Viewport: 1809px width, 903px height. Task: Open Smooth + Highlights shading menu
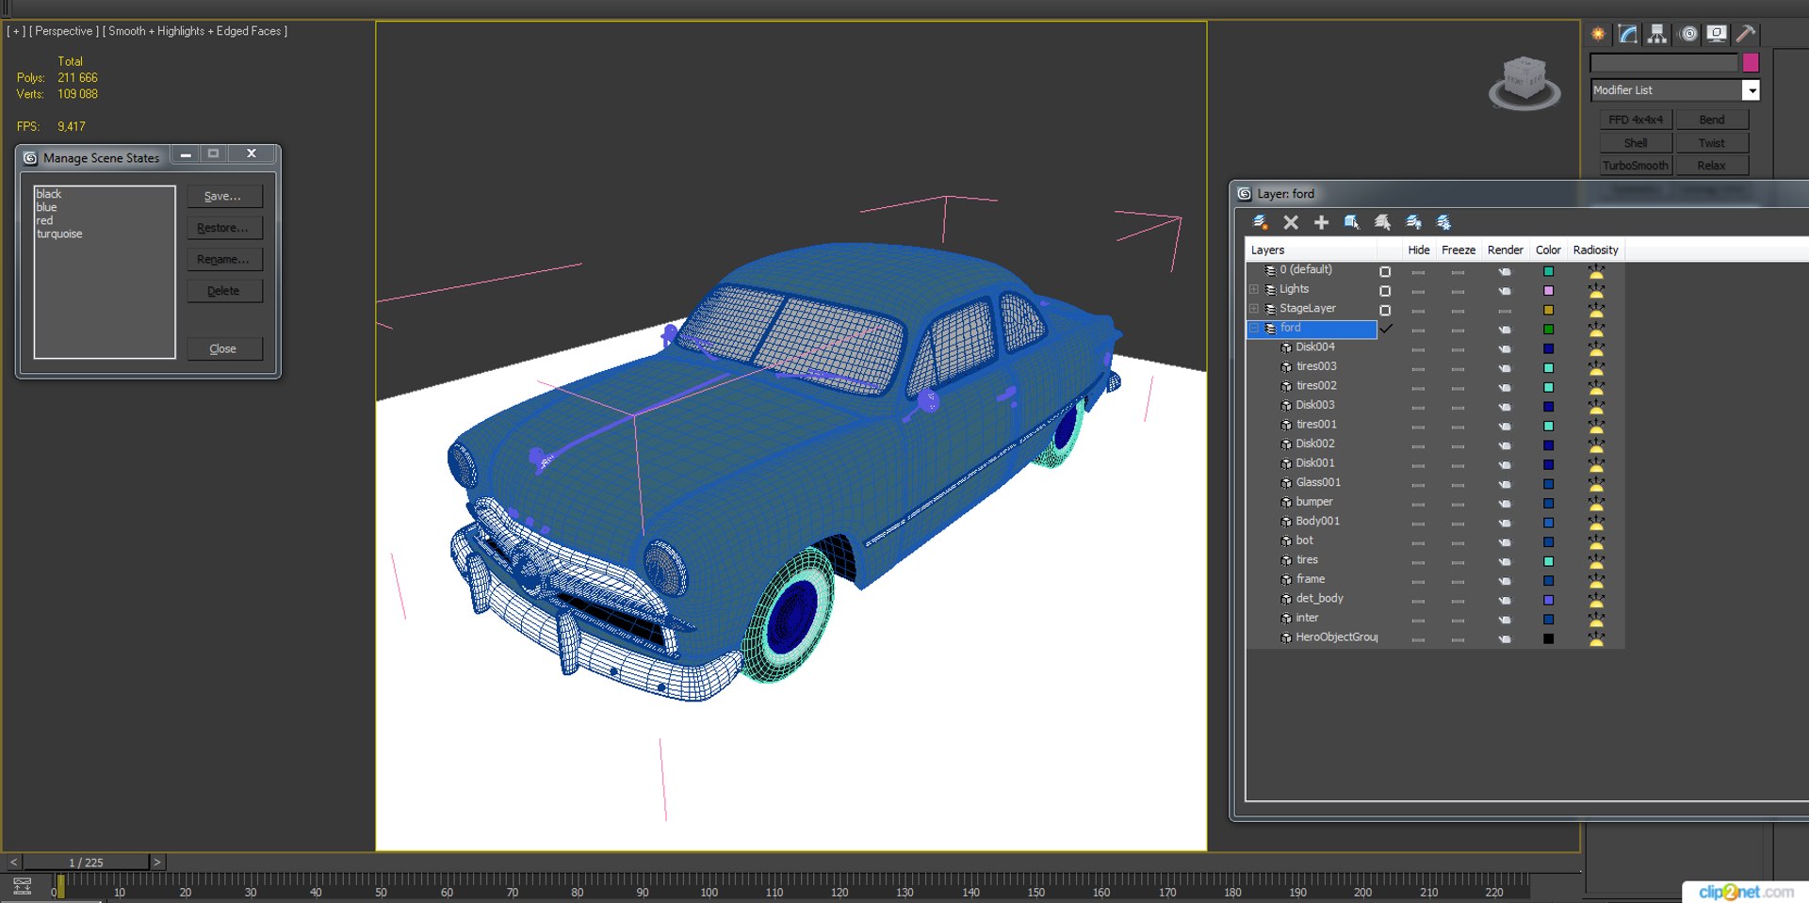click(x=195, y=31)
